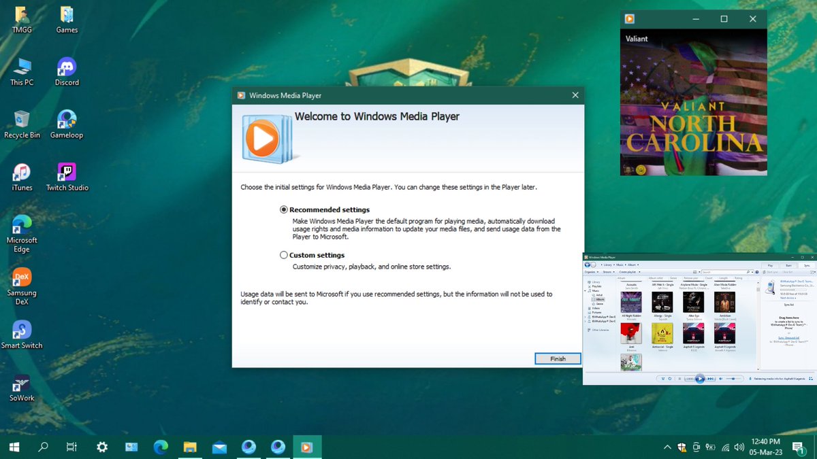
Task: Click the Next device link in the sync pane
Action: [788, 298]
